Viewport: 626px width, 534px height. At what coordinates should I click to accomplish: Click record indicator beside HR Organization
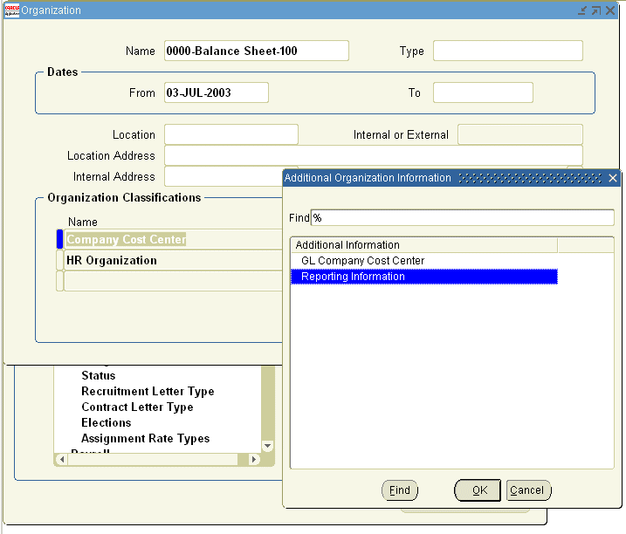click(59, 260)
